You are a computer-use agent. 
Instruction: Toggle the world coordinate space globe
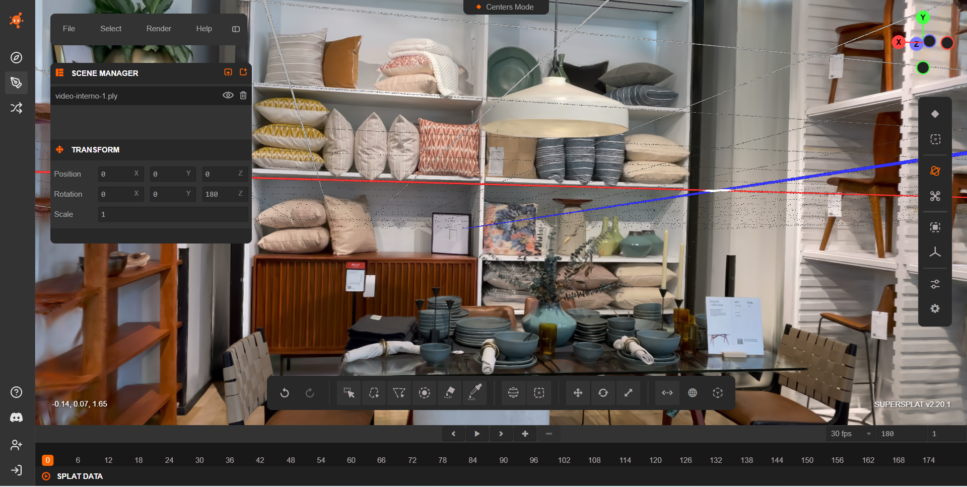tap(693, 393)
